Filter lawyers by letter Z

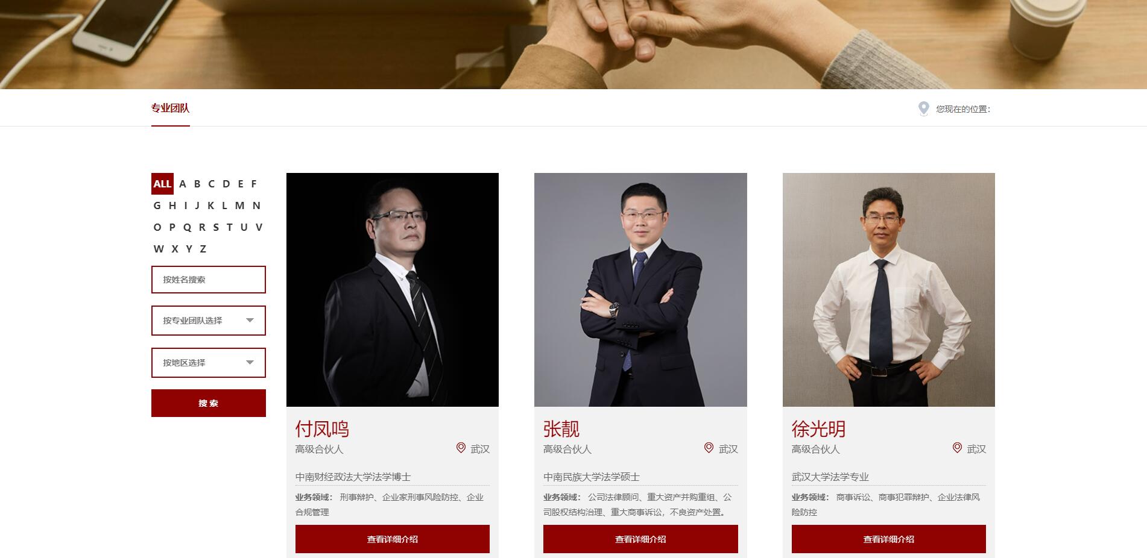coord(203,249)
